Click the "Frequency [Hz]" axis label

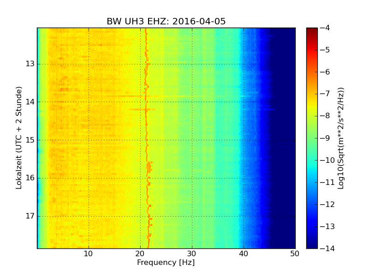click(x=166, y=262)
